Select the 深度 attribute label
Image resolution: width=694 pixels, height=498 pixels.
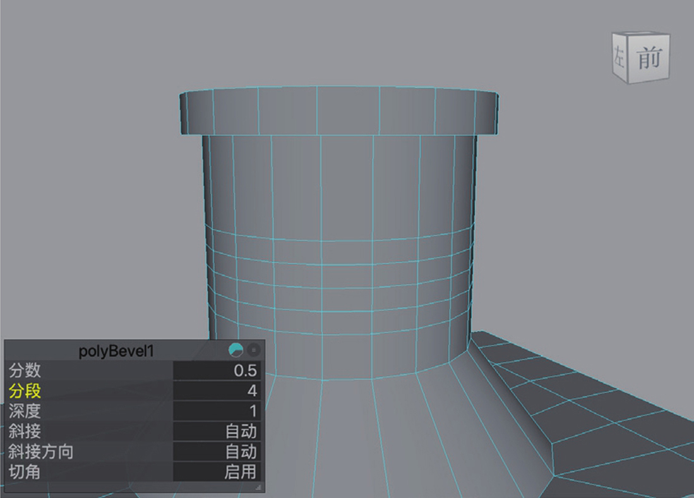25,411
